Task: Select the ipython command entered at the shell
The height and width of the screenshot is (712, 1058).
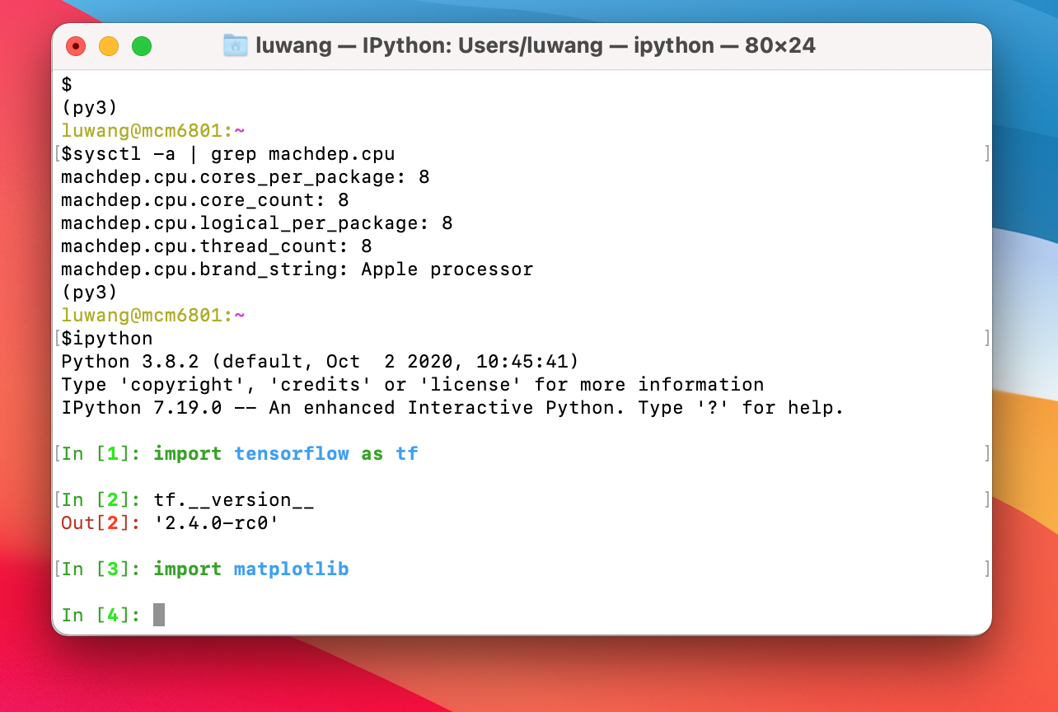Action: click(x=107, y=338)
